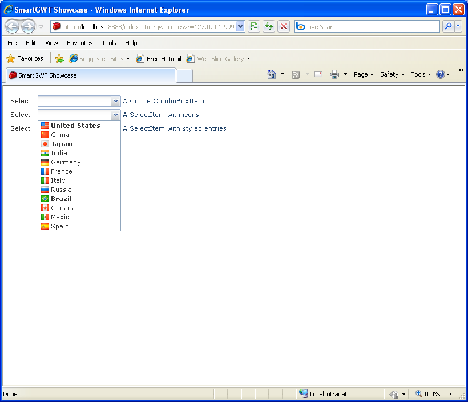Click the Print icon
Viewport: 468px width, 402px height.
pyautogui.click(x=334, y=74)
